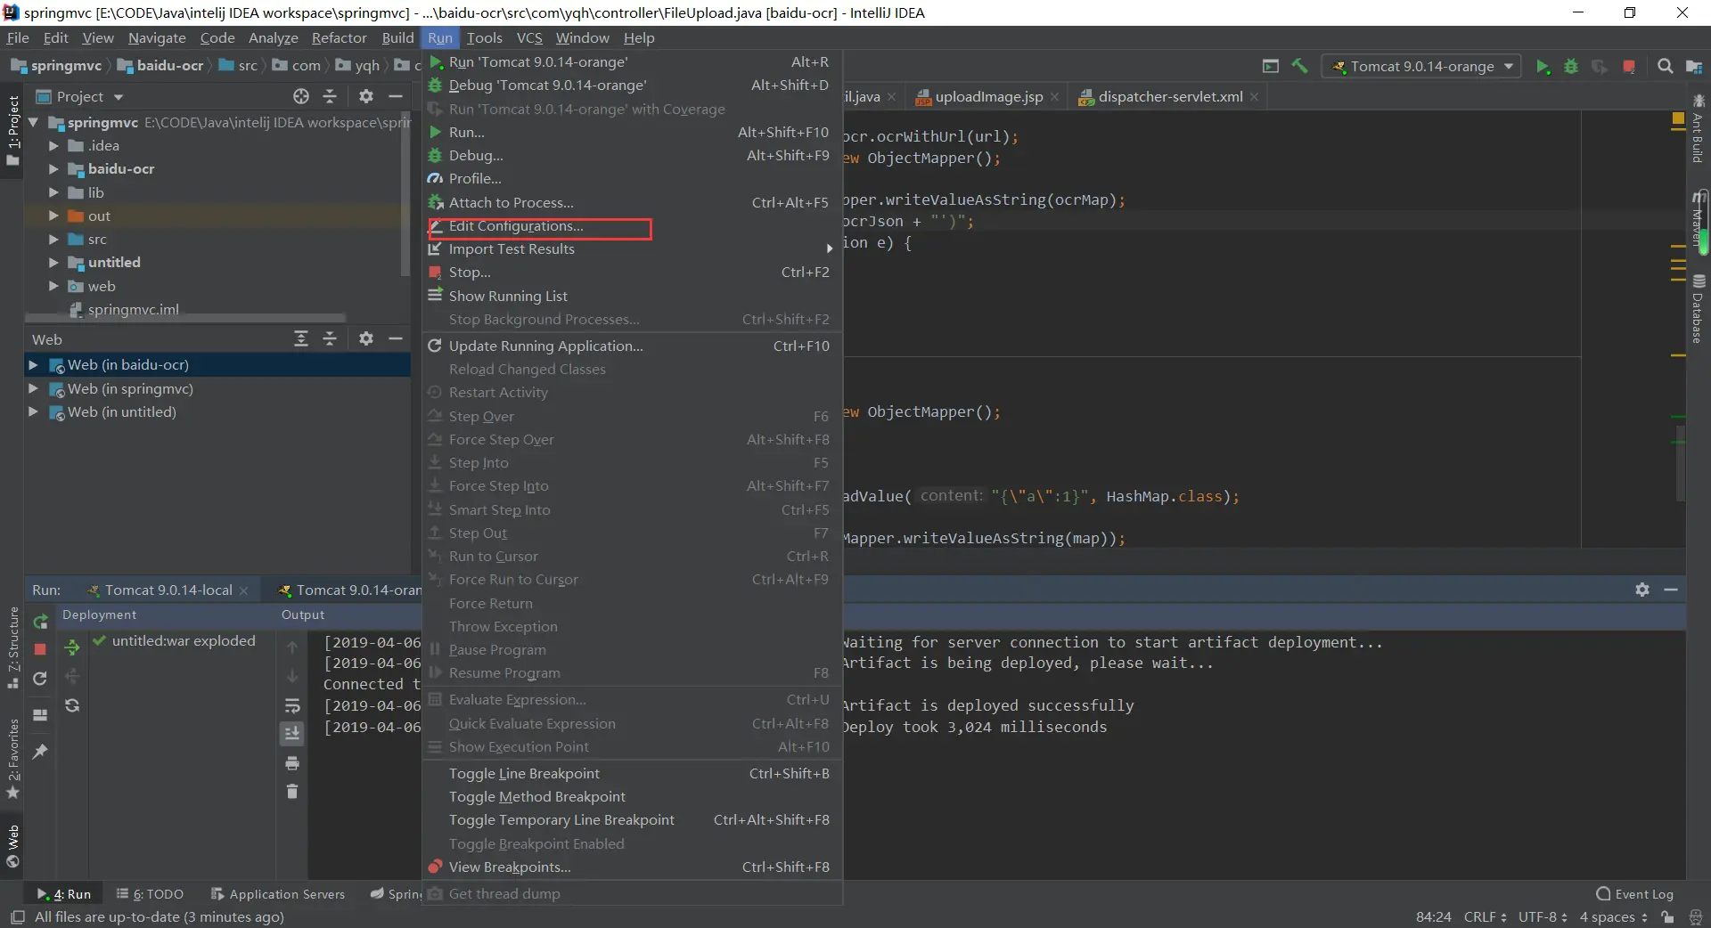Viewport: 1711px width, 928px height.
Task: Click the pin tab icon in Run panel
Action: pos(40,751)
